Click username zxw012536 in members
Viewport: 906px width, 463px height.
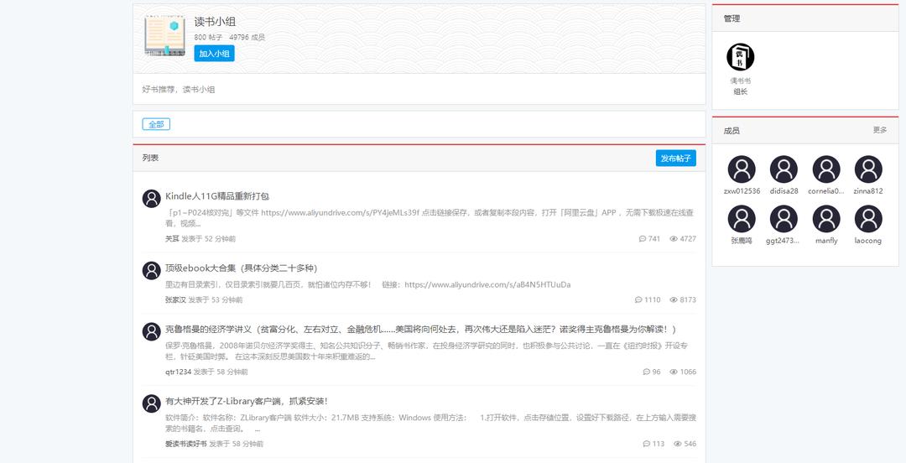pyautogui.click(x=742, y=191)
